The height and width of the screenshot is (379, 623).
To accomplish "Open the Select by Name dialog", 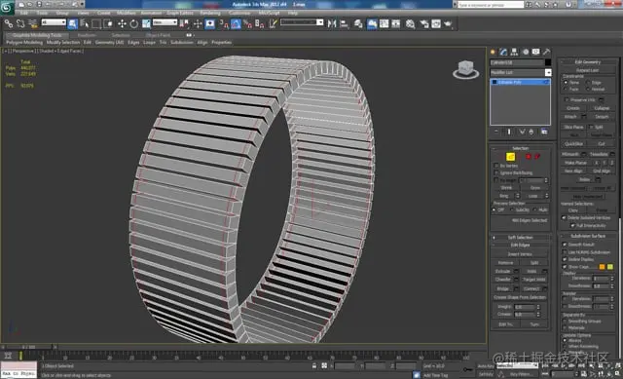I will tap(85, 23).
